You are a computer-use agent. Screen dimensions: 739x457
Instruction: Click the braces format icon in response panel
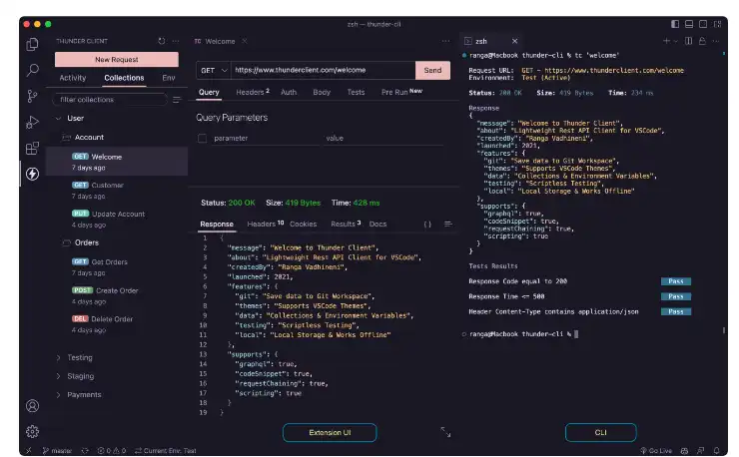(427, 225)
